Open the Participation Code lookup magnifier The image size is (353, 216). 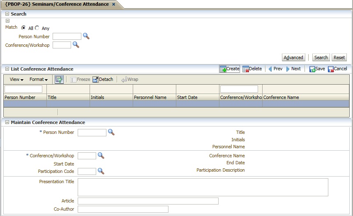click(101, 171)
